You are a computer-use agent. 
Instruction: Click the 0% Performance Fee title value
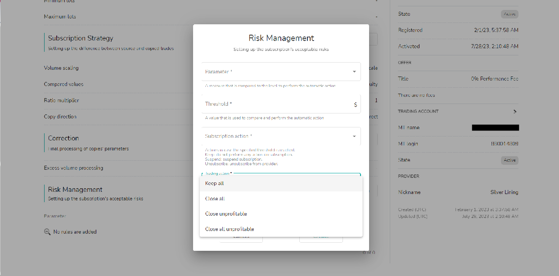(495, 79)
